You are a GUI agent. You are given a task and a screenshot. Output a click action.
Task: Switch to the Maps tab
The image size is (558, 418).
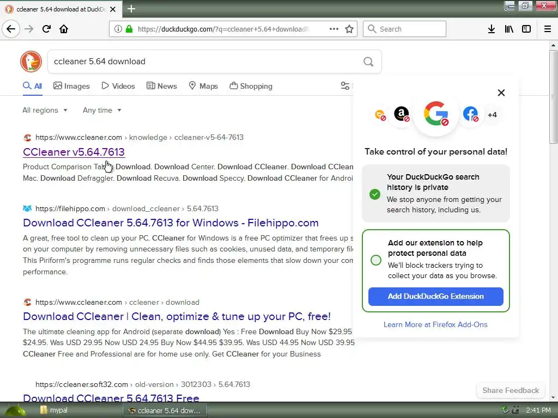[x=203, y=86]
